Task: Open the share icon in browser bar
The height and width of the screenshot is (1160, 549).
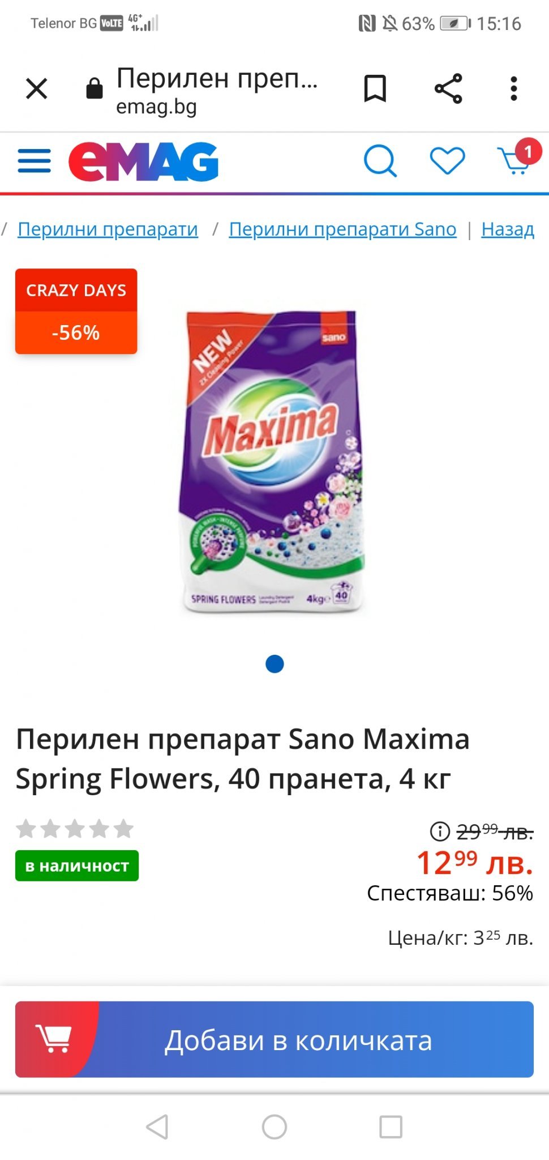Action: coord(448,88)
